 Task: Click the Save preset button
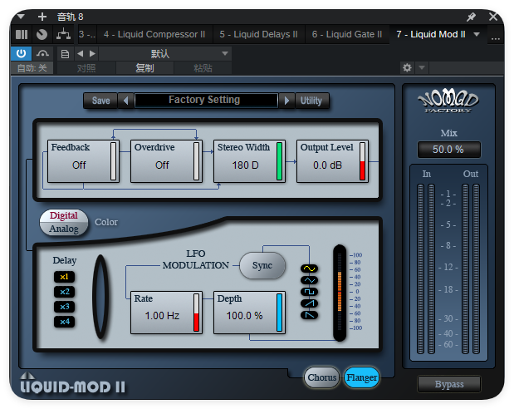[100, 101]
